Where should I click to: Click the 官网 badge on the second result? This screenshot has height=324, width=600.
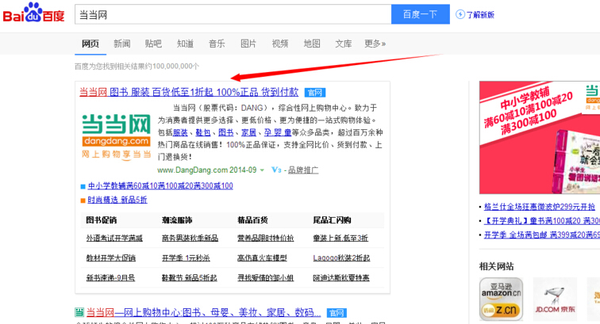[x=337, y=313]
